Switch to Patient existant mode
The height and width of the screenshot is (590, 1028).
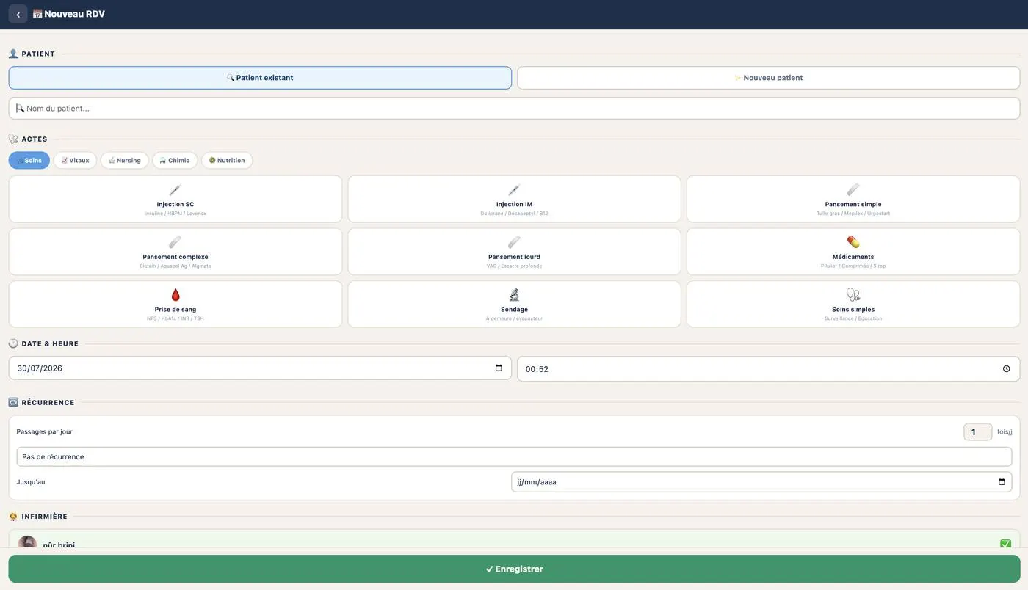pos(260,78)
